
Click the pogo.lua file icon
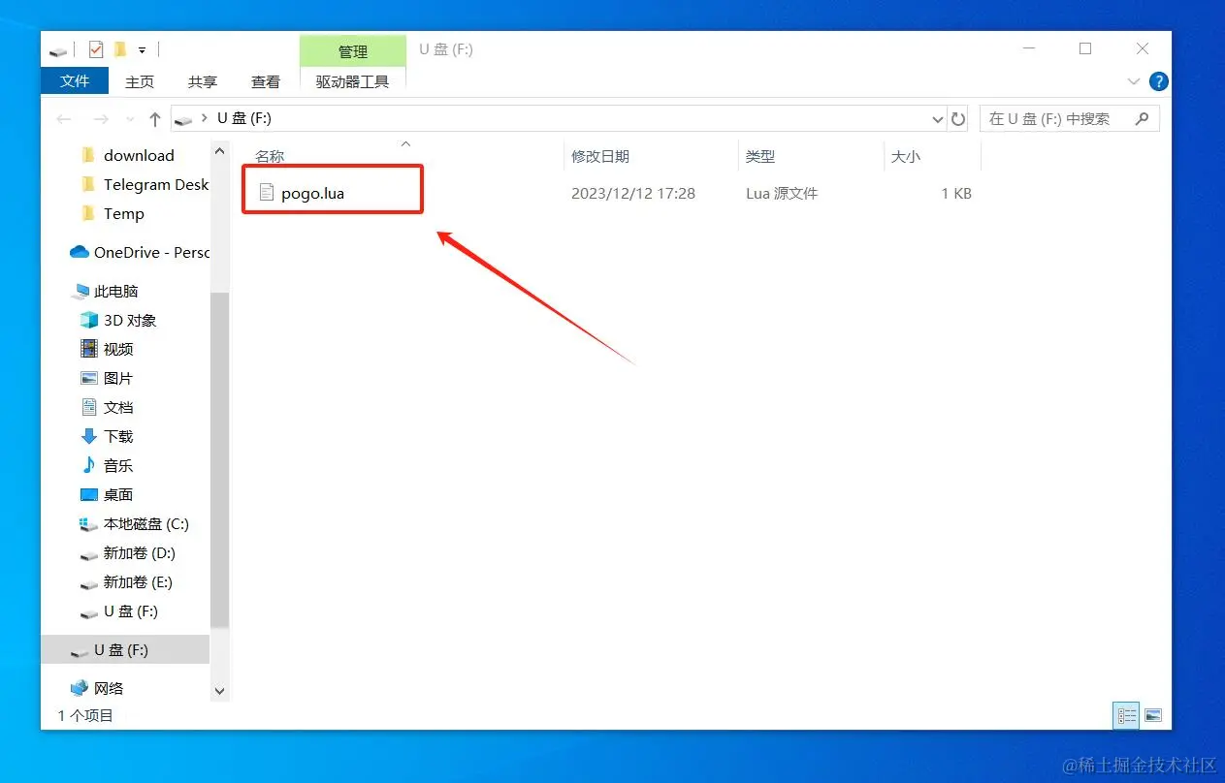[x=268, y=193]
